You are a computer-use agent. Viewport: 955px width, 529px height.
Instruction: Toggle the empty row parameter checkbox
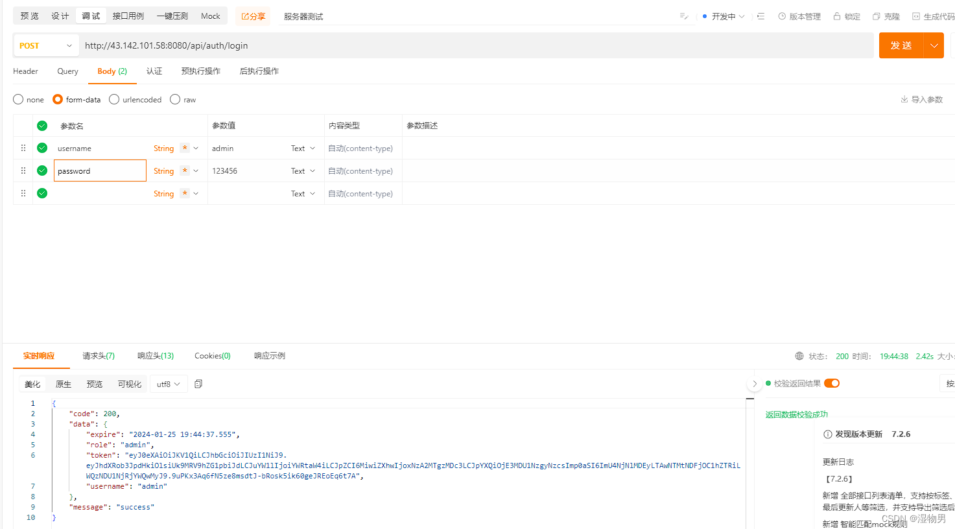42,193
